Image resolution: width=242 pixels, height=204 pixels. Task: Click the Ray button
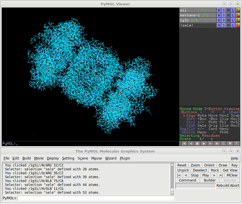pyautogui.click(x=235, y=165)
